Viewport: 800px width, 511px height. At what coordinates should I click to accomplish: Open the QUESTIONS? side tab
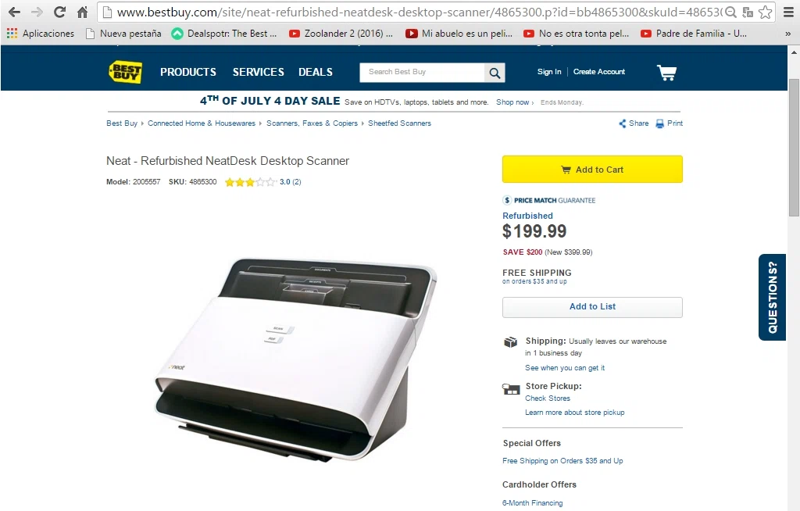coord(772,297)
